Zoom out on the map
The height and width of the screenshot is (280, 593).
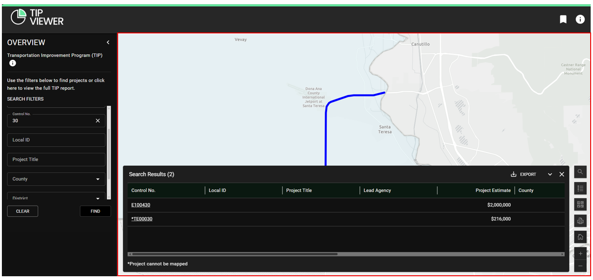pos(580,266)
